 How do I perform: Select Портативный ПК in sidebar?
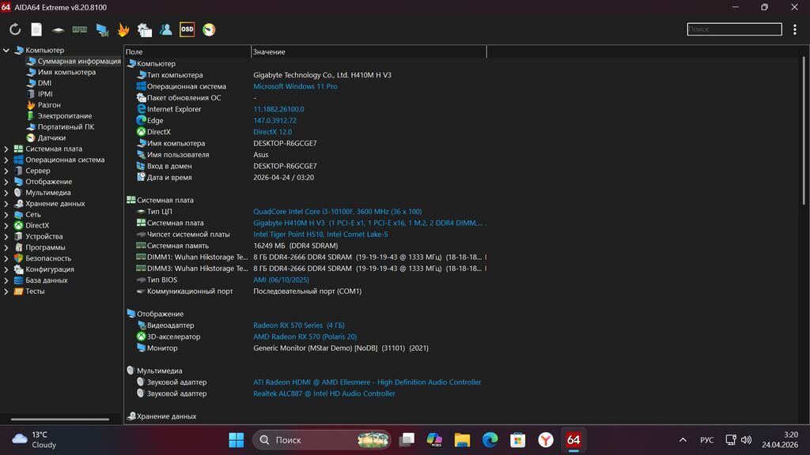66,126
